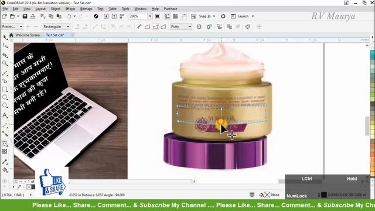Select the Shape edit tool
Screen dimensions: 375x211
5,45
